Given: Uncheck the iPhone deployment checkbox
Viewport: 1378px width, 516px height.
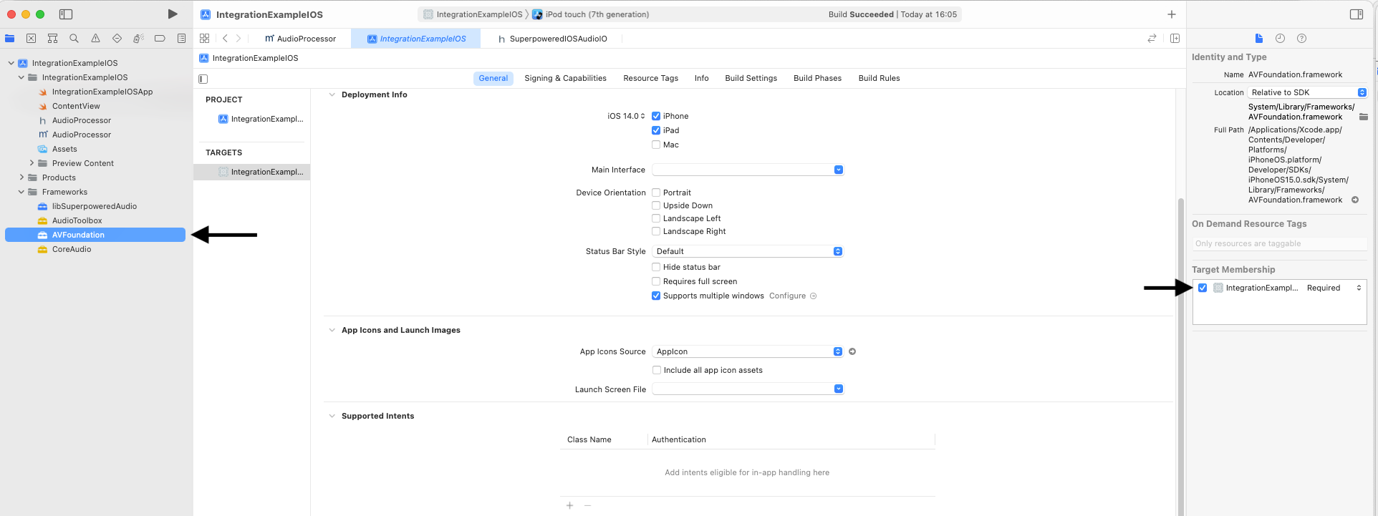Looking at the screenshot, I should pos(656,116).
